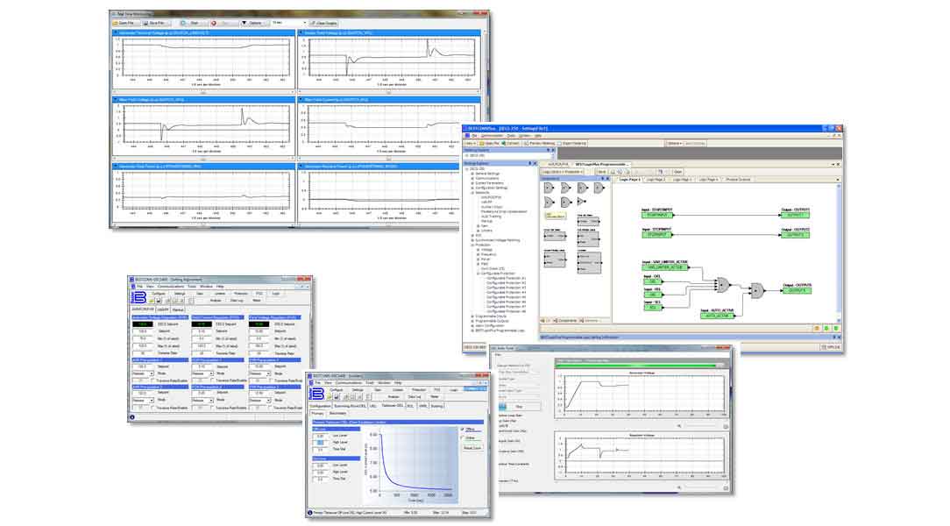
Task: Switch to the Logic Page 2 tab
Action: 656,180
